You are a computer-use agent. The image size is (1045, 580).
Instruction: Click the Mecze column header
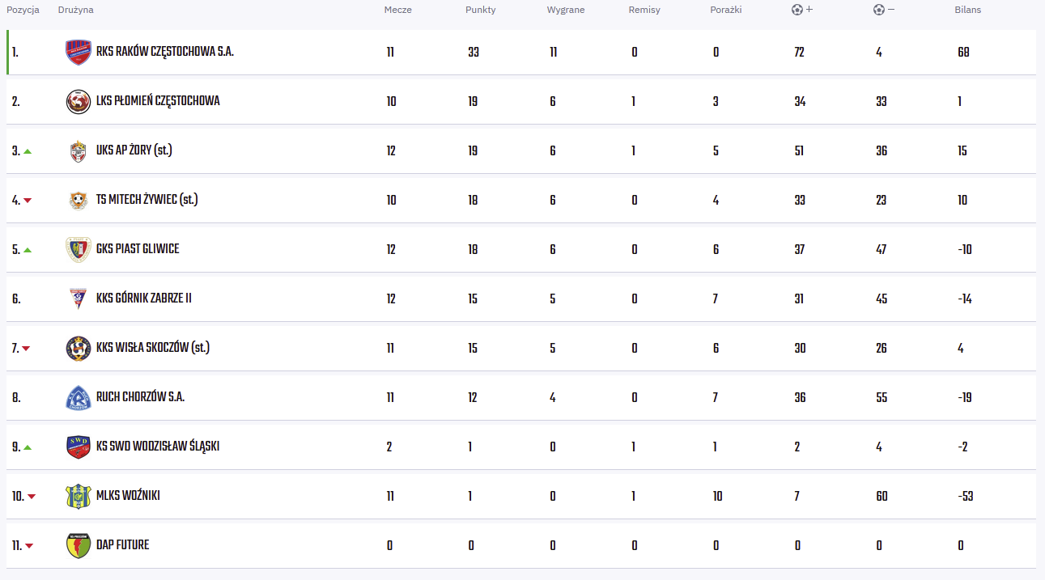(x=397, y=10)
